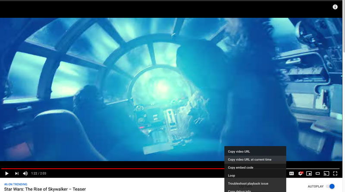Screen dimensions: 345x192
Task: Open video info card icon
Action: tap(335, 7)
